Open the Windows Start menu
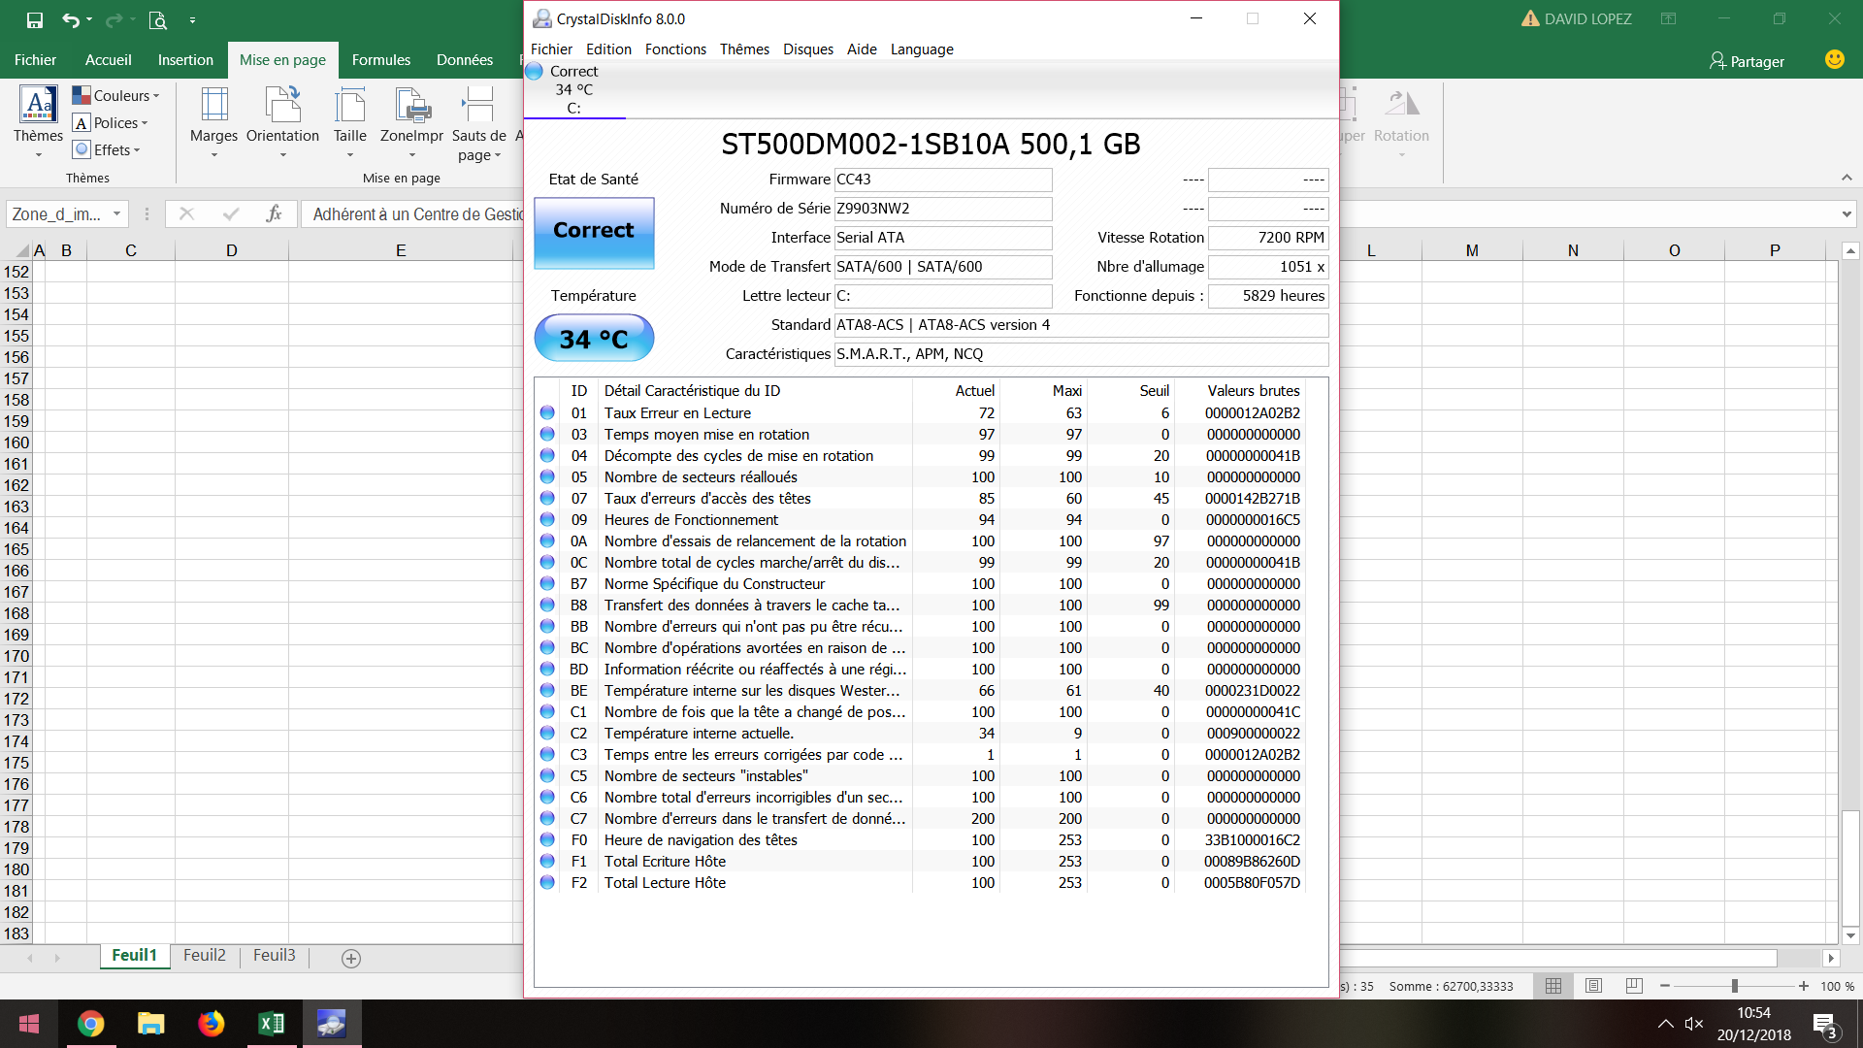Image resolution: width=1863 pixels, height=1048 pixels. tap(29, 1024)
